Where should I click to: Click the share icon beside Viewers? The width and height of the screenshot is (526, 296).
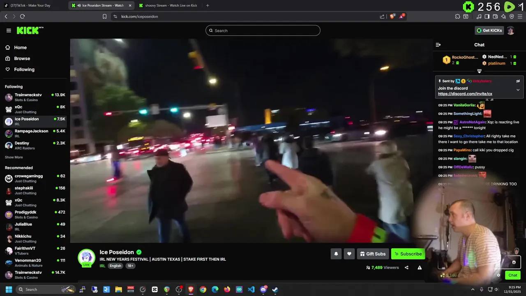(406, 268)
